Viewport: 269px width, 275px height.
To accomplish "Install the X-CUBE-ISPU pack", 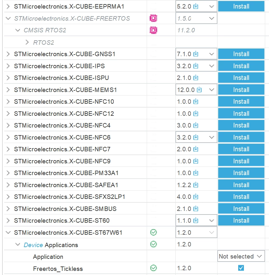I will pos(241,78).
